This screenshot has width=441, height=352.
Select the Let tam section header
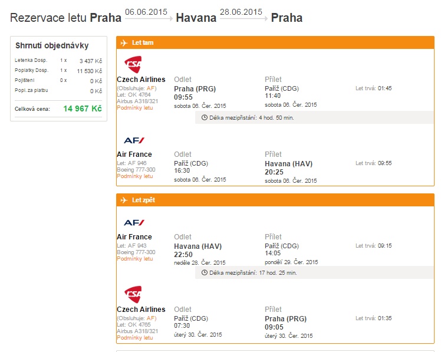coord(275,42)
